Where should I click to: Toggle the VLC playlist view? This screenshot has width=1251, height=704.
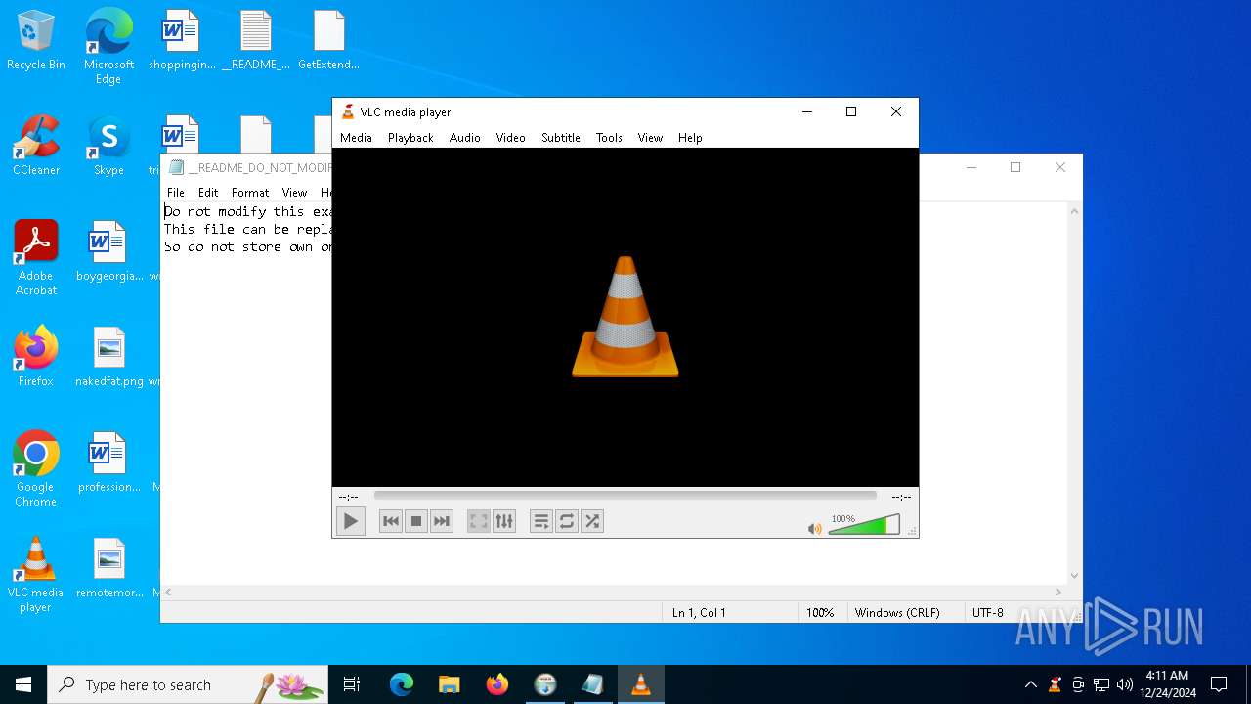click(541, 521)
